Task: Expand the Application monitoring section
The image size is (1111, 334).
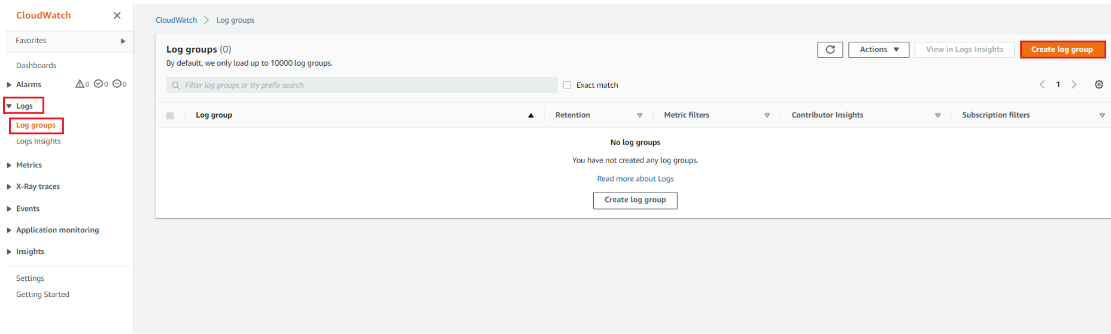Action: click(9, 231)
